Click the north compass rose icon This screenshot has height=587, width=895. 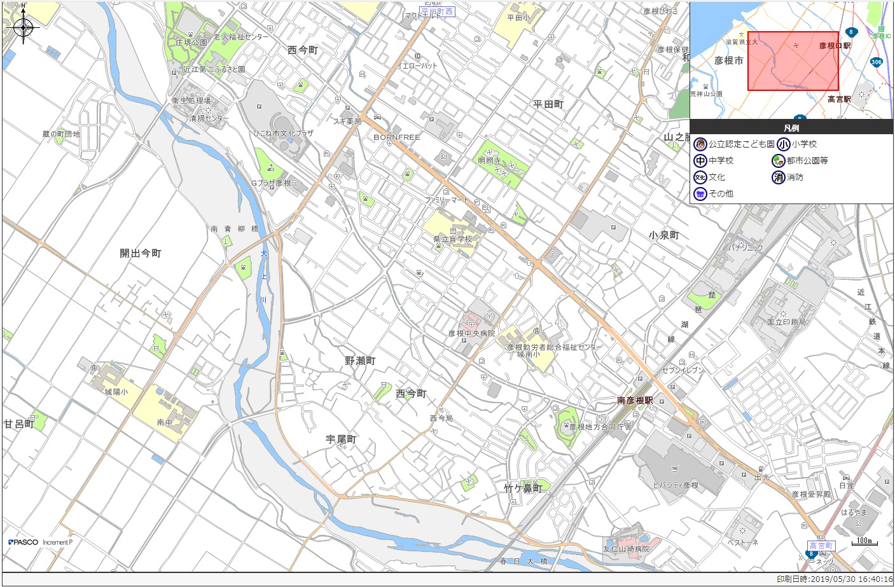point(24,27)
